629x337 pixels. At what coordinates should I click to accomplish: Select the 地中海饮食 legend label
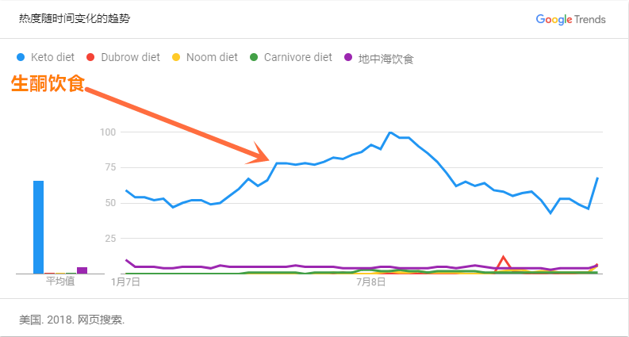(x=385, y=58)
